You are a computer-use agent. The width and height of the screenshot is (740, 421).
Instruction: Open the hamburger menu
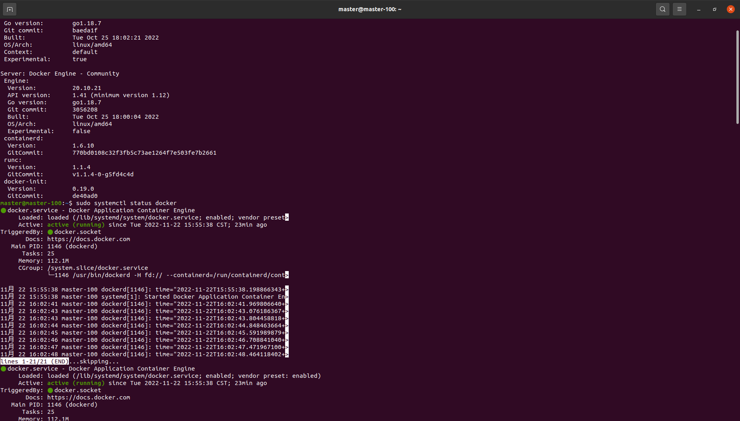(x=680, y=9)
